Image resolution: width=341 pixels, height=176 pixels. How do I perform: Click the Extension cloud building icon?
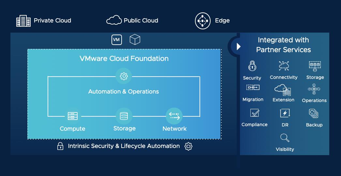pyautogui.click(x=283, y=90)
